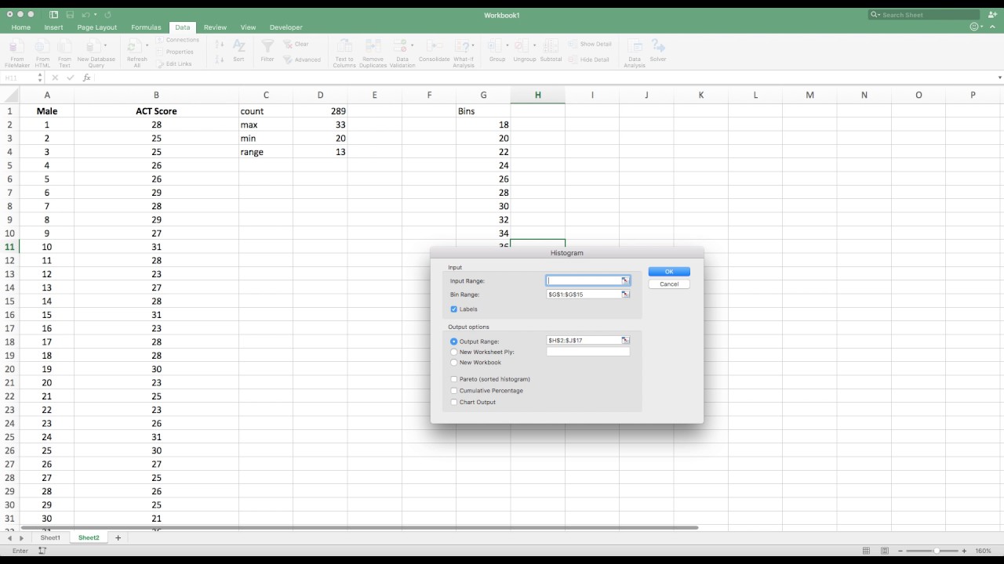
Task: Collapse the ribbon with chevron arrow
Action: tap(992, 27)
